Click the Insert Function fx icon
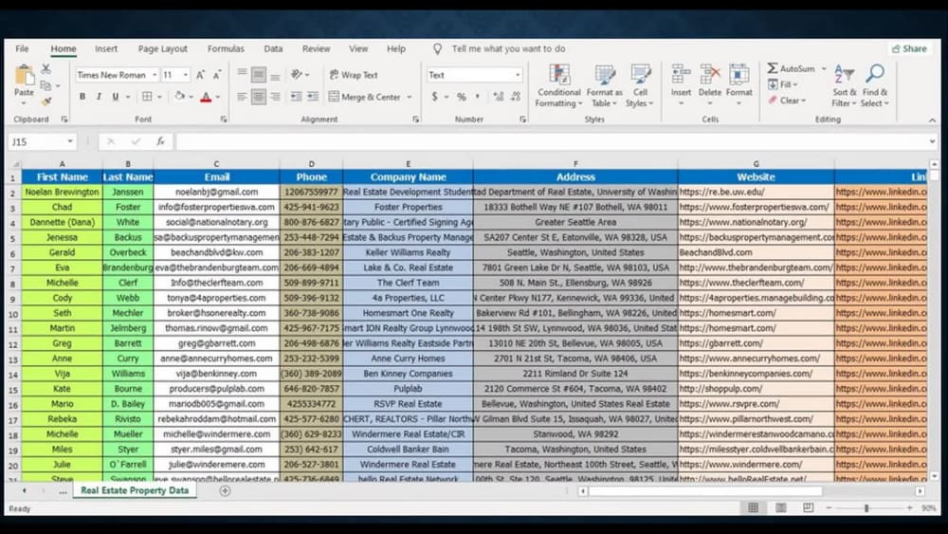The width and height of the screenshot is (948, 534). (x=160, y=141)
